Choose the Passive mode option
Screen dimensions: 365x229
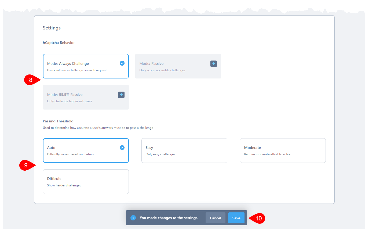(178, 66)
